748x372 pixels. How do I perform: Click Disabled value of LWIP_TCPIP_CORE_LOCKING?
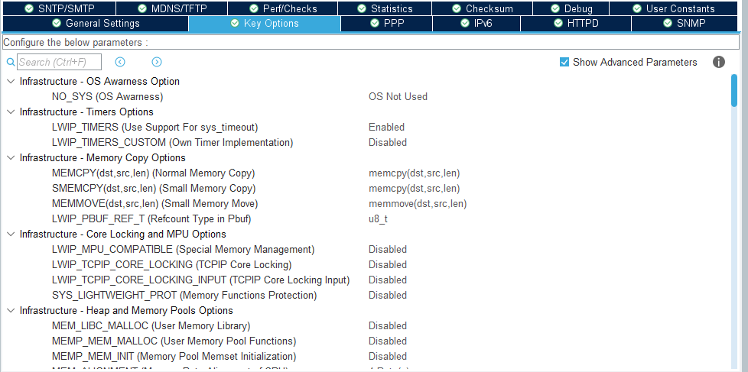(x=387, y=265)
